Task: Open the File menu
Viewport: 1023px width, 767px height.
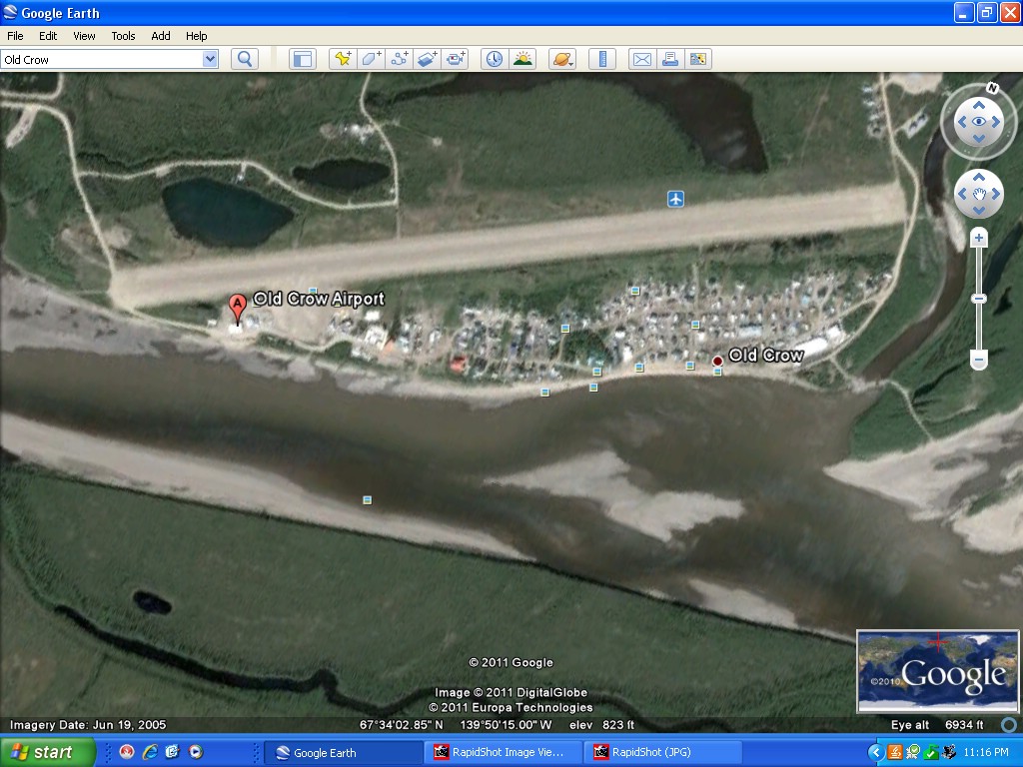Action: (15, 36)
